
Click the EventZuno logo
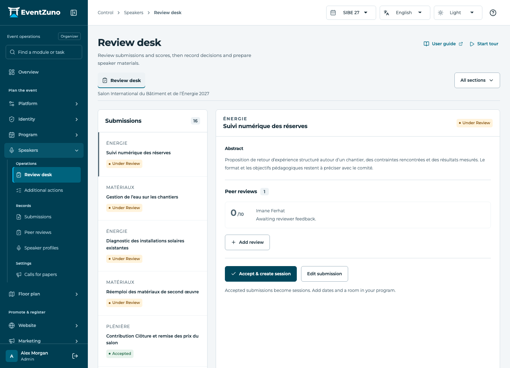(x=34, y=12)
